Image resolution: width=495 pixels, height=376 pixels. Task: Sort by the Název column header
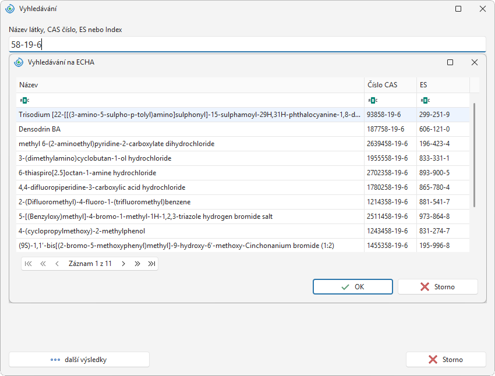(x=190, y=85)
